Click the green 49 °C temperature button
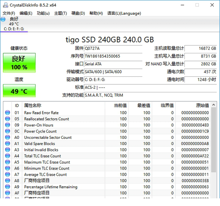The image size is (220, 206). [x=19, y=91]
